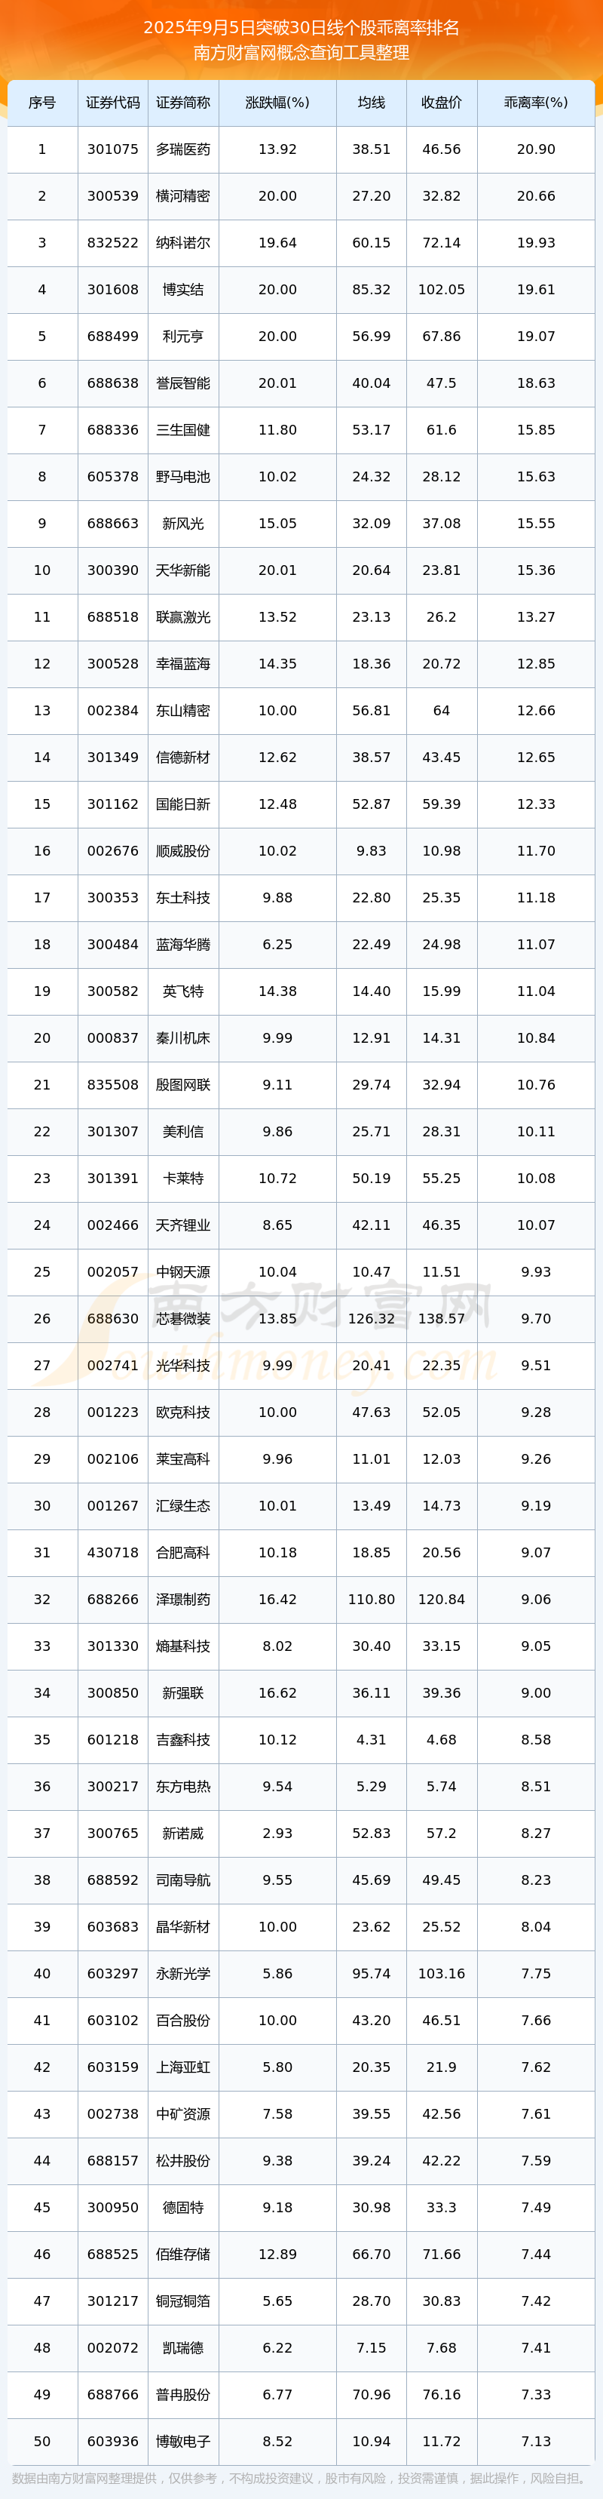This screenshot has width=603, height=2499.
Task: Click the 证券代码 column header
Action: point(112,103)
